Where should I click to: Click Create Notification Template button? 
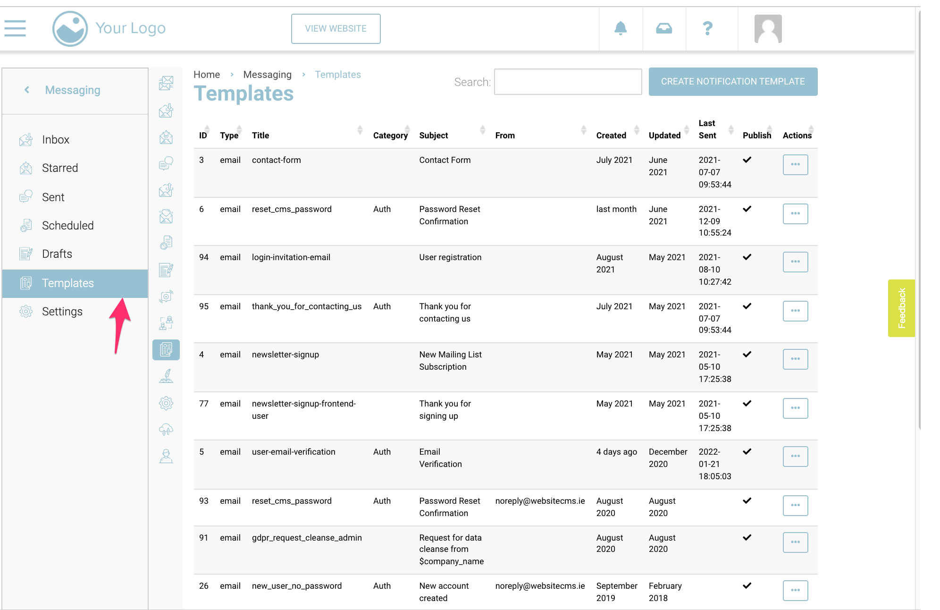[732, 82]
